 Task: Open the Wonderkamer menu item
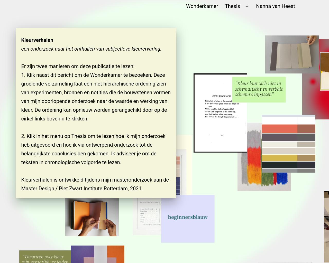click(x=202, y=6)
